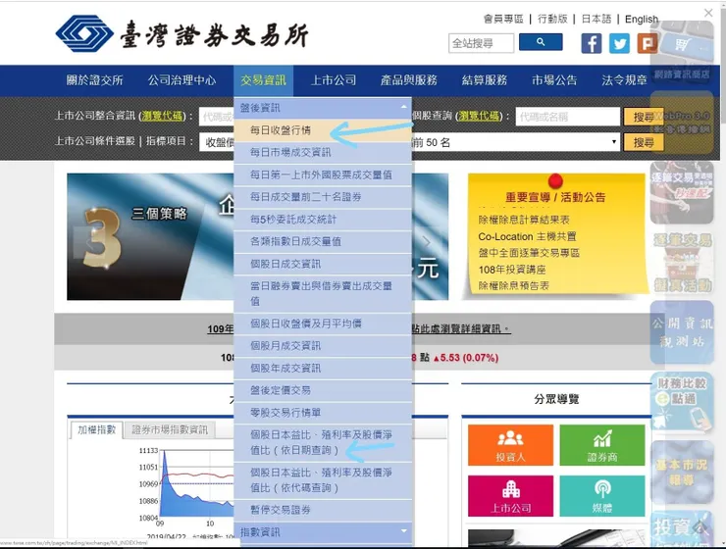
Task: Open 財務比較e點通 sidebar banner
Action: point(682,402)
